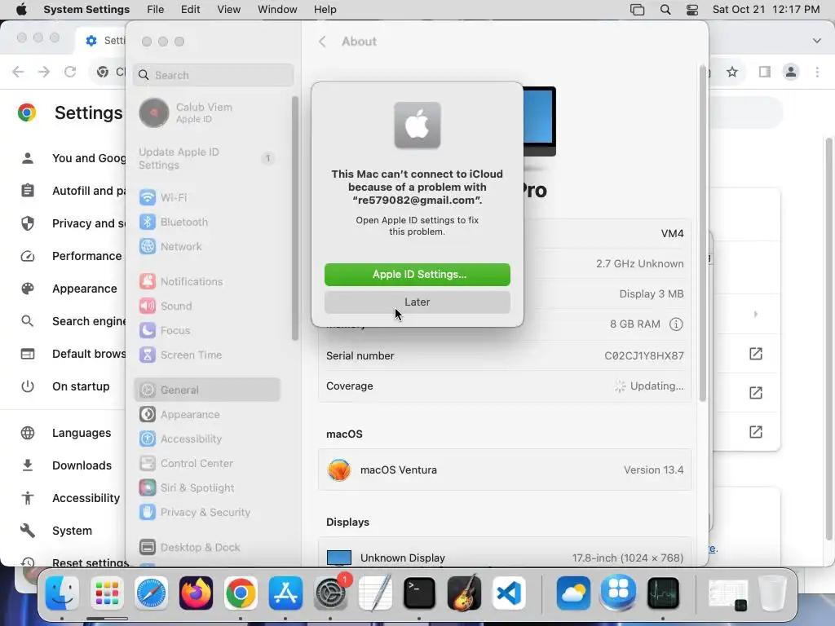The width and height of the screenshot is (835, 626).
Task: Open Appearance in System Settings sidebar
Action: (x=208, y=415)
